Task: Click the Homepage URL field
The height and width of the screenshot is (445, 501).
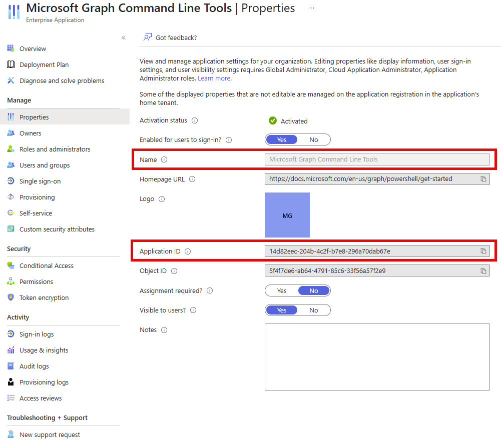Action: tap(377, 179)
